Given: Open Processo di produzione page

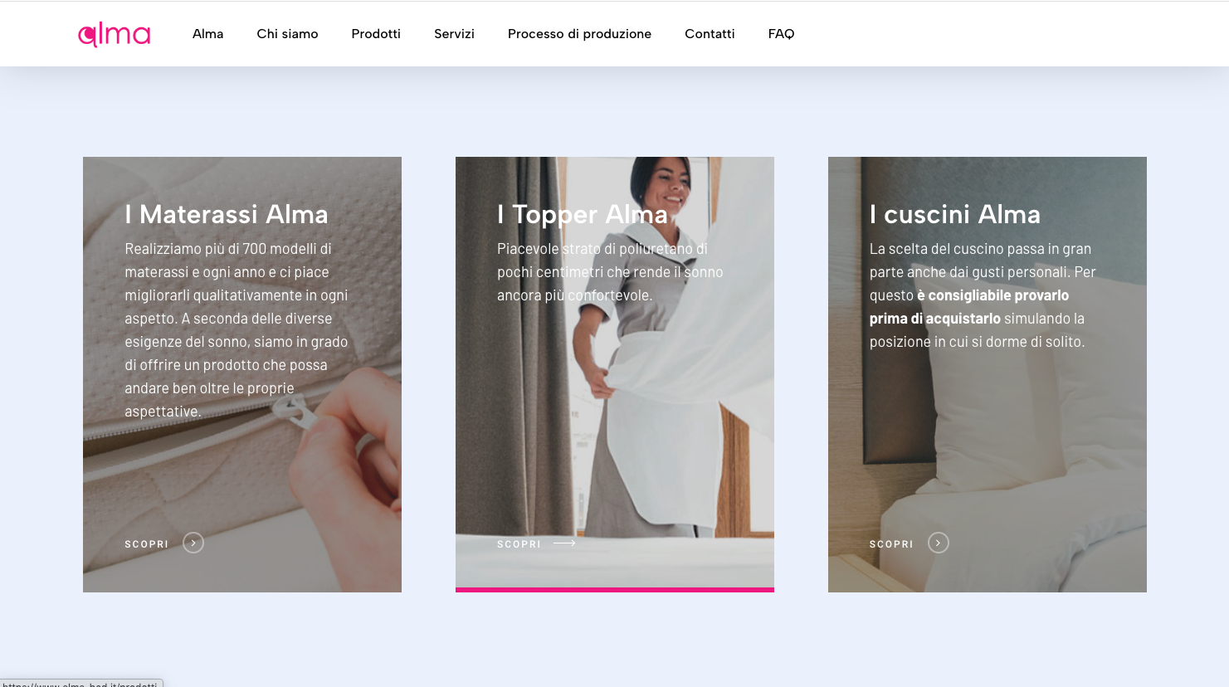Looking at the screenshot, I should [x=579, y=34].
